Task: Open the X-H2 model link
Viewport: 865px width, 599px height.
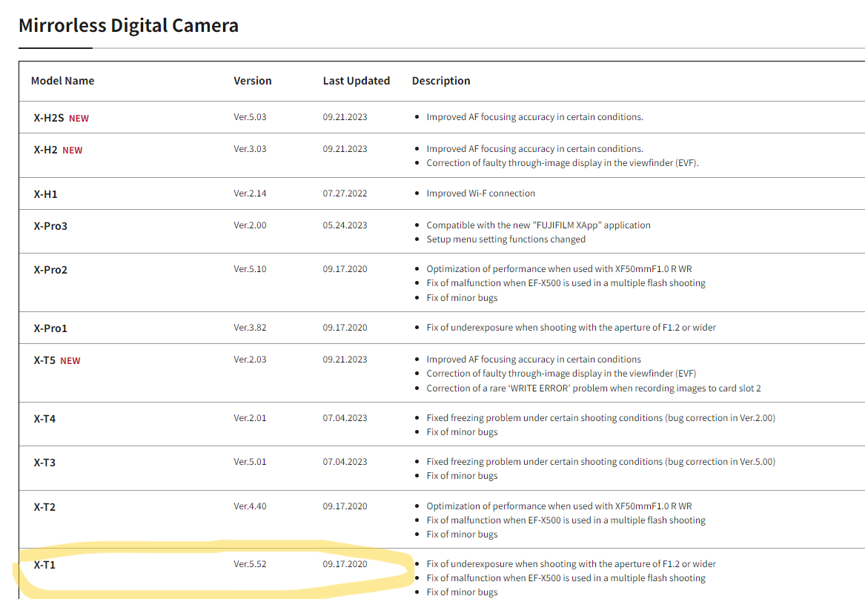Action: (45, 150)
